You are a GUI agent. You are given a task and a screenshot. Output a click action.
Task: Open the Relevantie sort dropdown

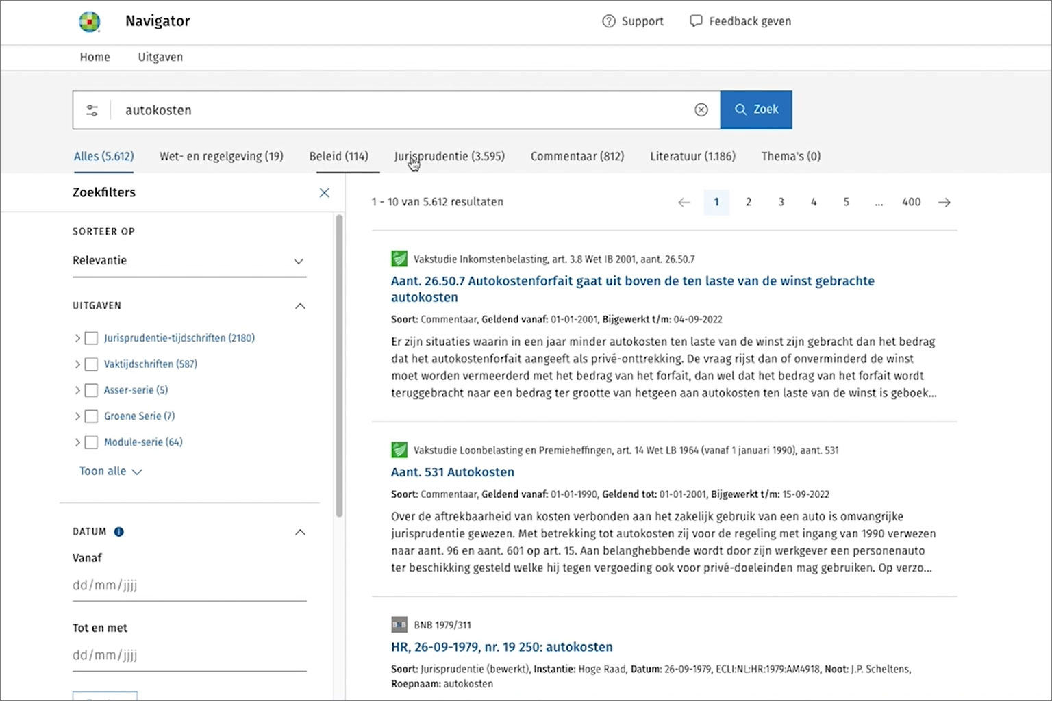(189, 261)
